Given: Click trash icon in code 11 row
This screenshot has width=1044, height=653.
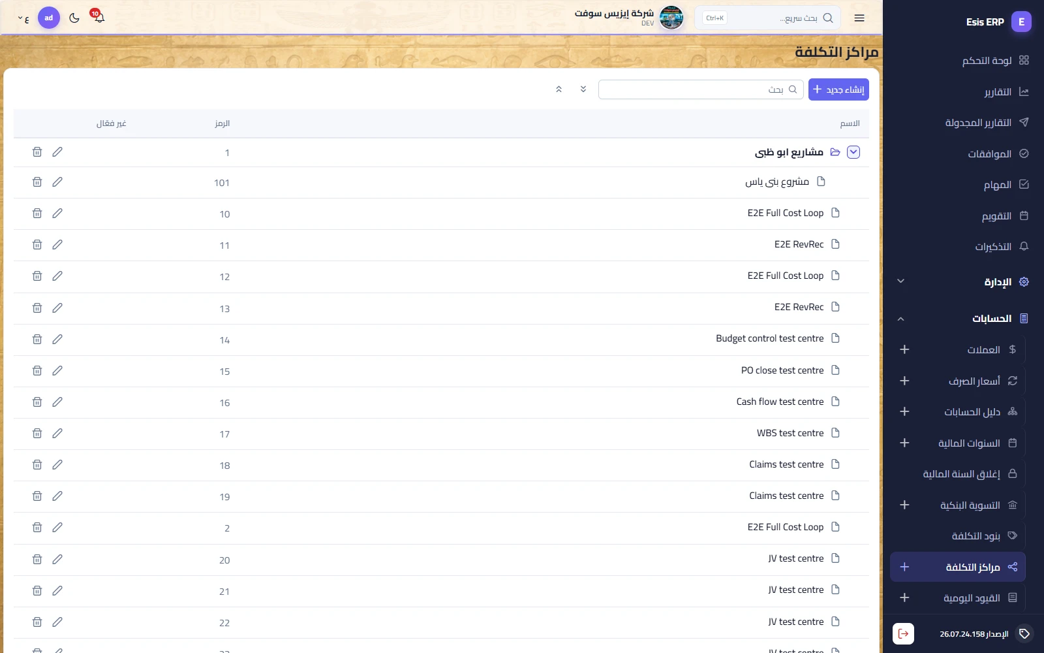Looking at the screenshot, I should coord(37,245).
